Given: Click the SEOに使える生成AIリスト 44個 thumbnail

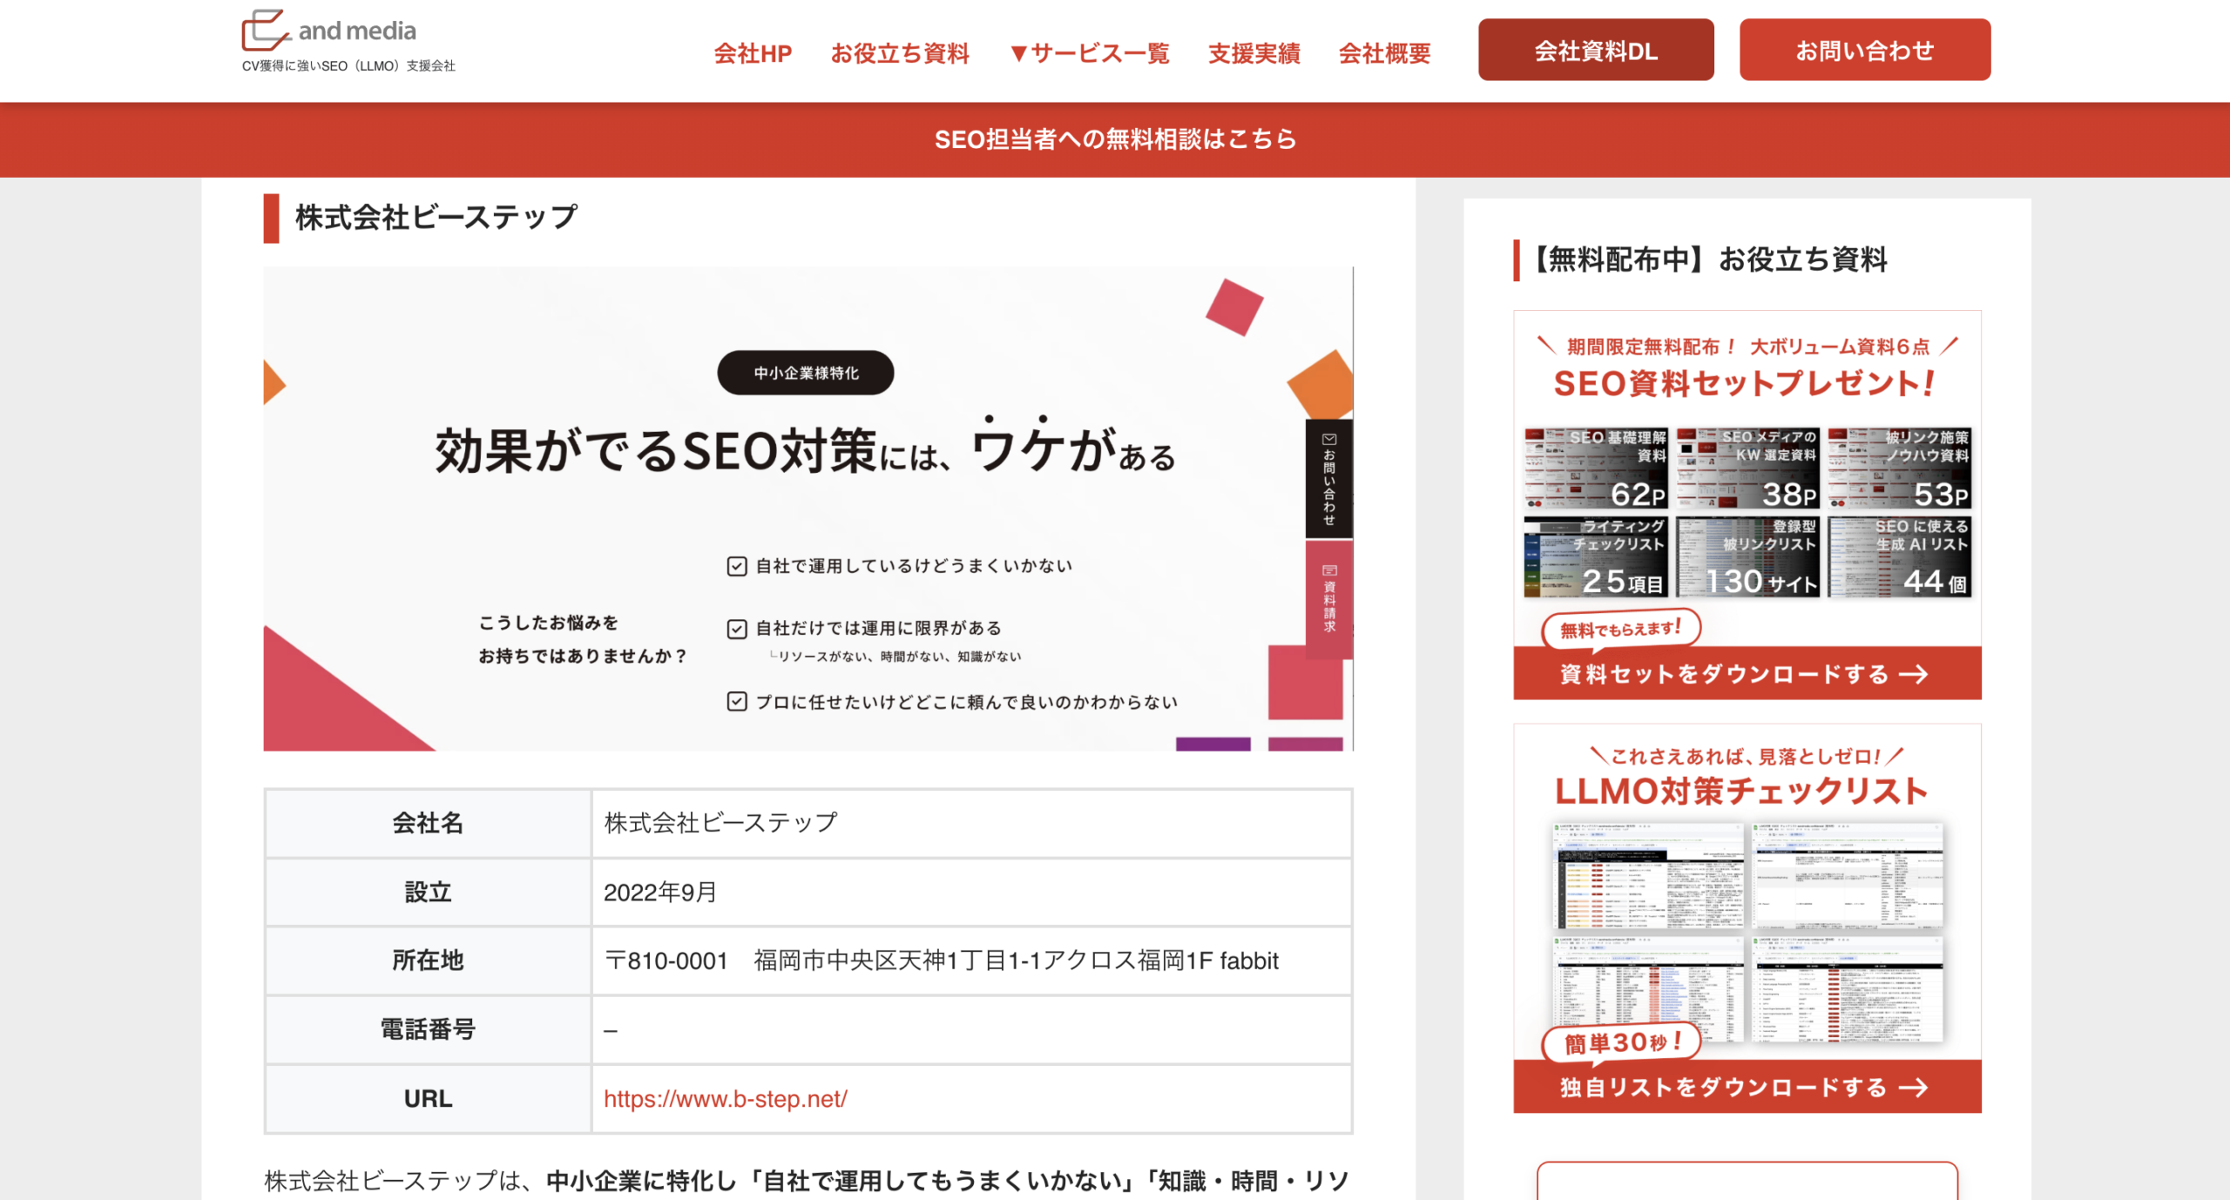Looking at the screenshot, I should click(1900, 557).
